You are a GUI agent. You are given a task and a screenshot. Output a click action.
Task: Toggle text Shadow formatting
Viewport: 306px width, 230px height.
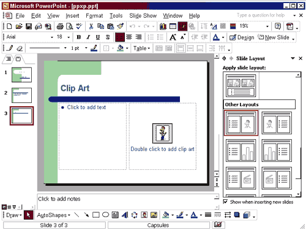(108, 37)
